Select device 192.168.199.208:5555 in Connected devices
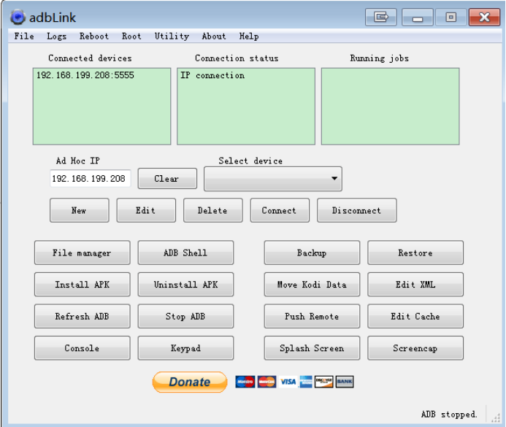Viewport: 506px width, 427px height. [x=85, y=76]
